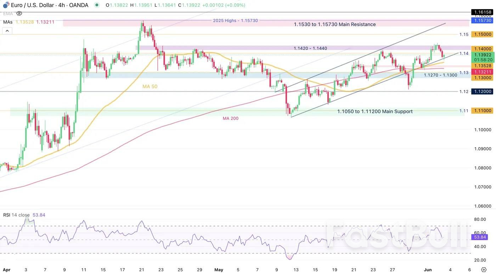Collapse the indicator legend using the chevron
496x273 pixels.
(x=7, y=30)
